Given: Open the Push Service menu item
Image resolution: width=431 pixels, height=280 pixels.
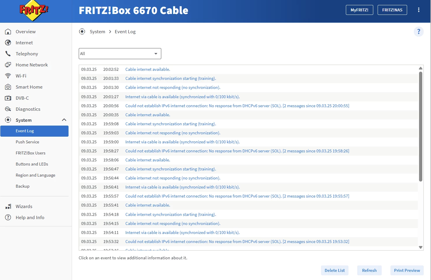Looking at the screenshot, I should (27, 142).
